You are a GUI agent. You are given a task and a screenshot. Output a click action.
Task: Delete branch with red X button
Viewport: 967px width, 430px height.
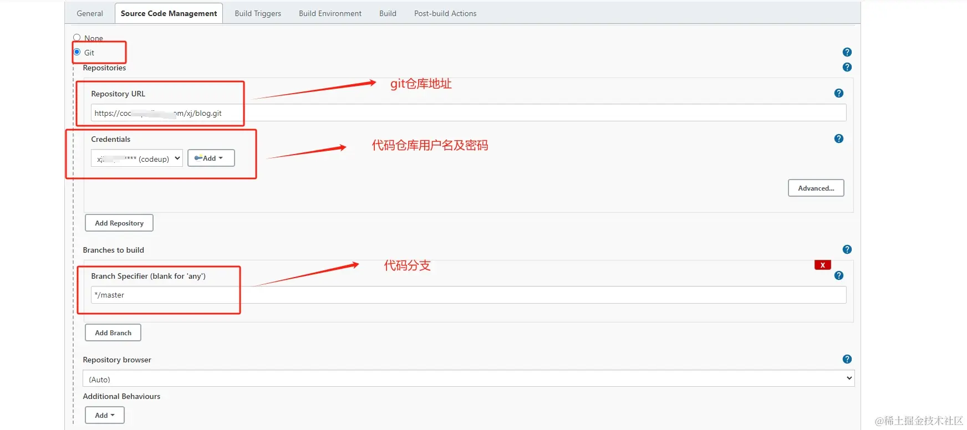click(823, 265)
